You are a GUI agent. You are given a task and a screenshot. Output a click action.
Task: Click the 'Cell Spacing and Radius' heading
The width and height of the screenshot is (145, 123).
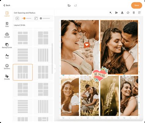(x=24, y=13)
